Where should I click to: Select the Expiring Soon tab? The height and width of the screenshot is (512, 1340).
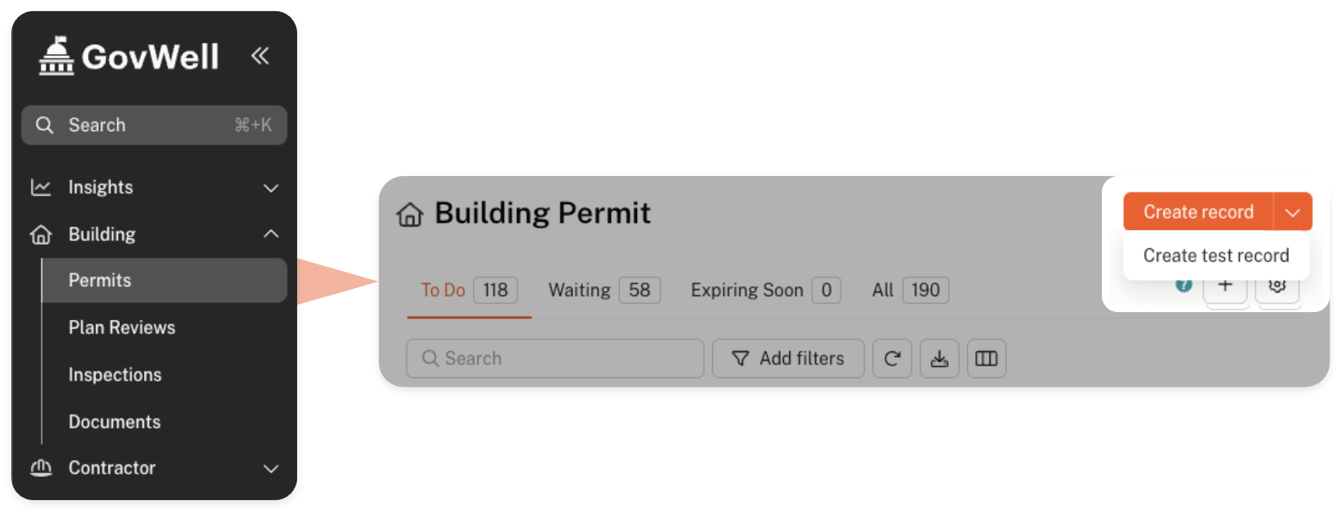(x=765, y=290)
